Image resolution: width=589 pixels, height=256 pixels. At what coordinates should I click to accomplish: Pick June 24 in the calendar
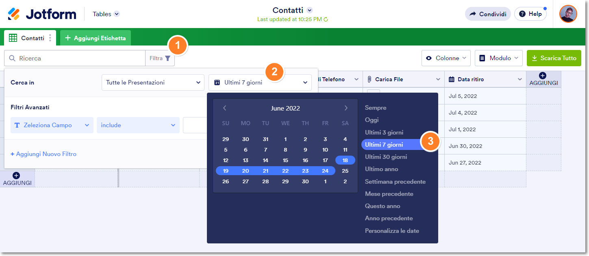click(325, 171)
